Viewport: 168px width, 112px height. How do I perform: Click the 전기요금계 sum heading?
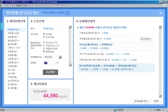pyautogui.click(x=96, y=45)
